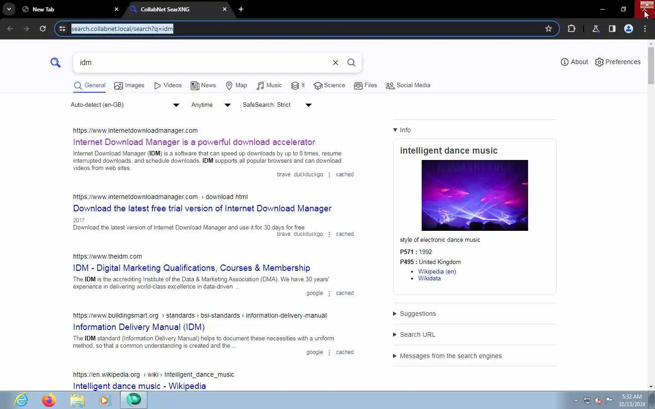Close the New Tab browser tab
The width and height of the screenshot is (655, 409).
pyautogui.click(x=116, y=9)
